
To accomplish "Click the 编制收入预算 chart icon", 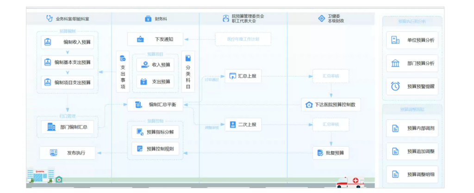I will (x=47, y=42).
